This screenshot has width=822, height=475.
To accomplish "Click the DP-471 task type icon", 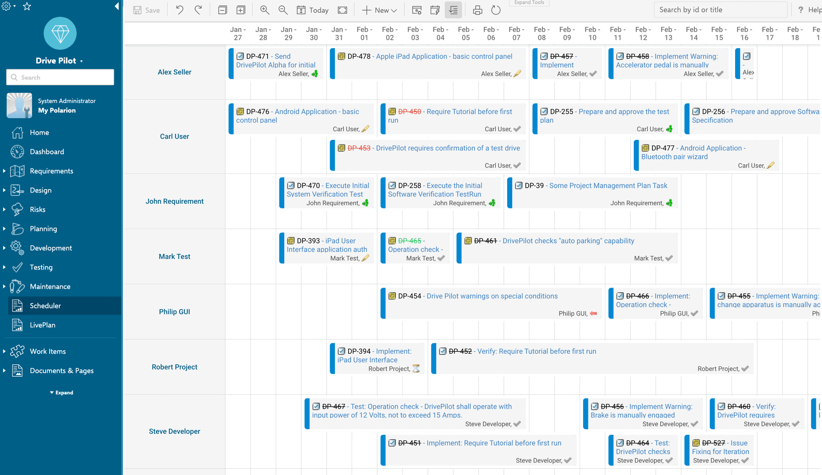I will coord(240,56).
